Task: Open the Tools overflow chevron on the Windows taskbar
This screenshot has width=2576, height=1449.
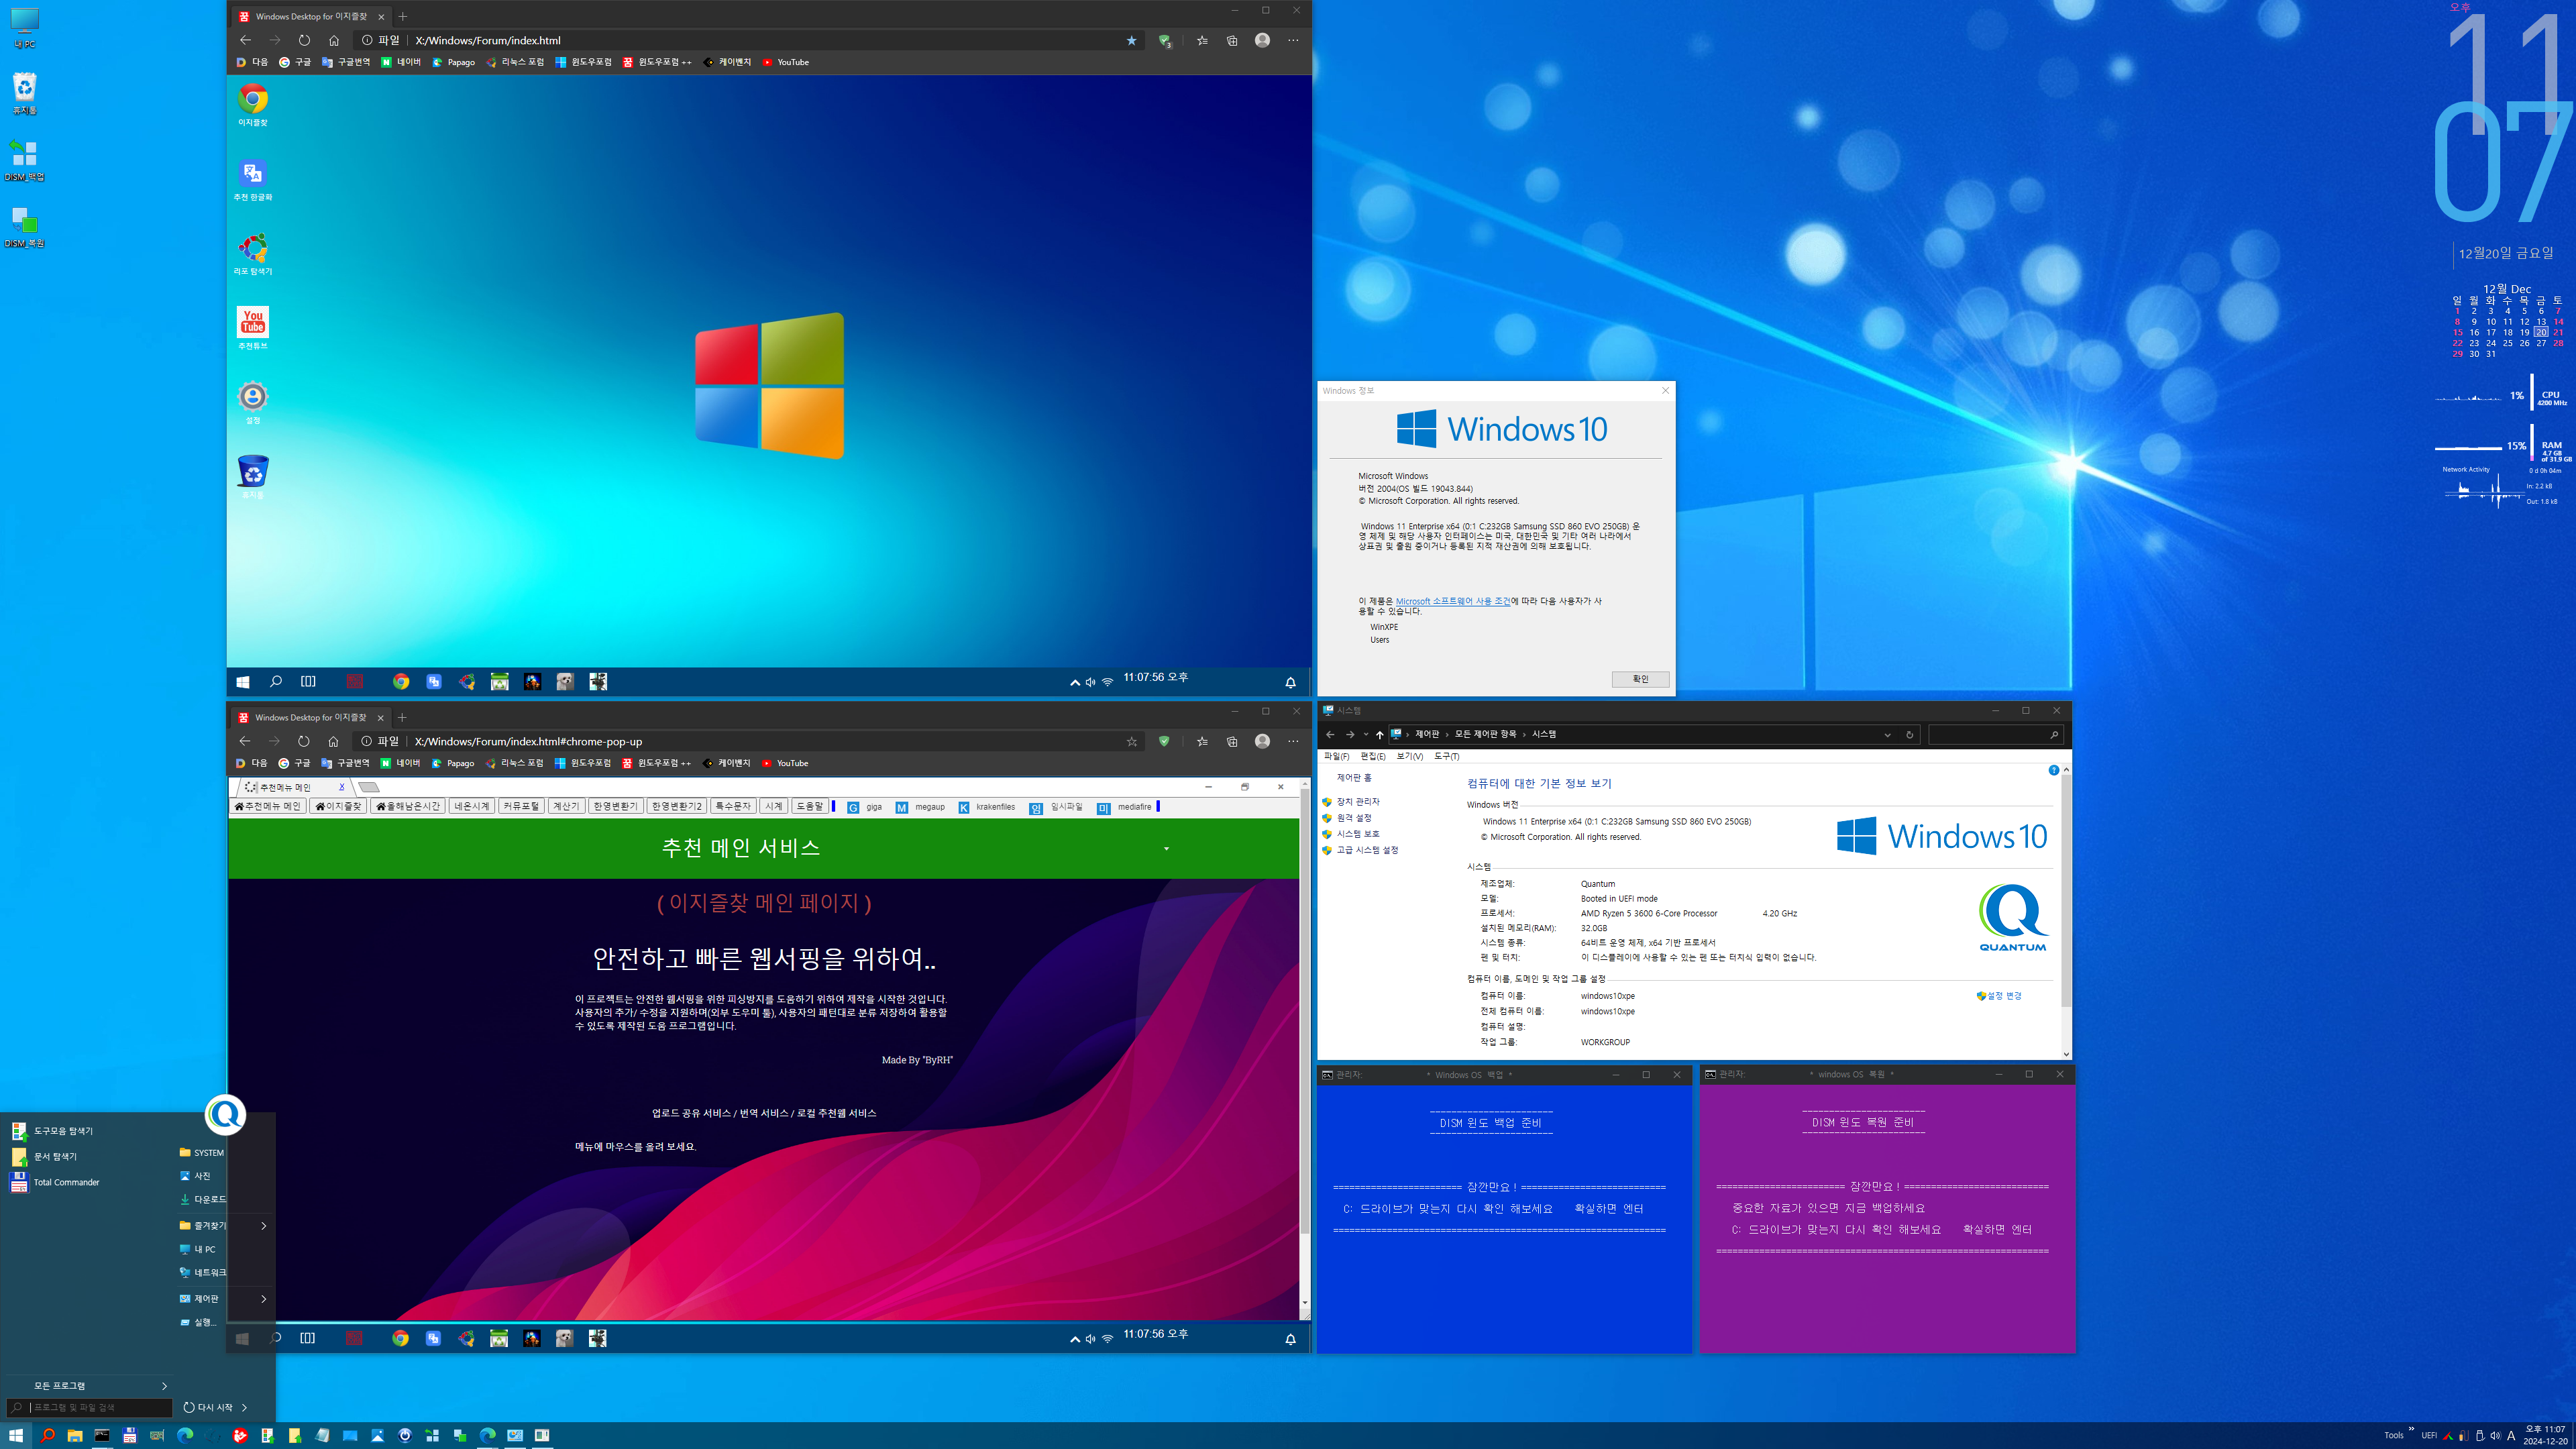Action: click(x=2411, y=1429)
